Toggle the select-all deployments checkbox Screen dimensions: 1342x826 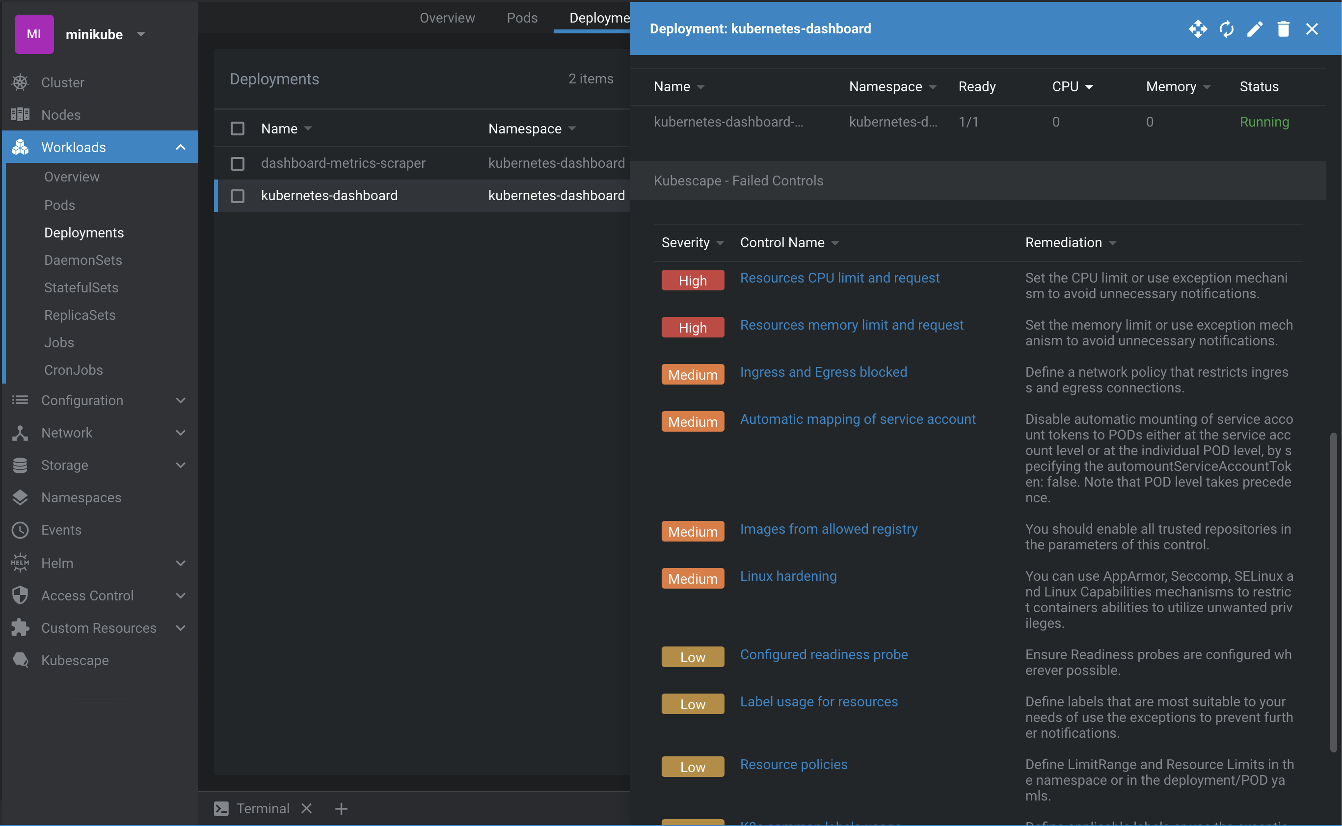pos(237,129)
